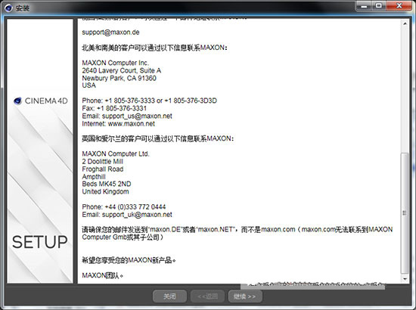Viewport: 416px width, 310px height.
Task: Click the www.maxon.net internet address
Action: tap(132, 123)
